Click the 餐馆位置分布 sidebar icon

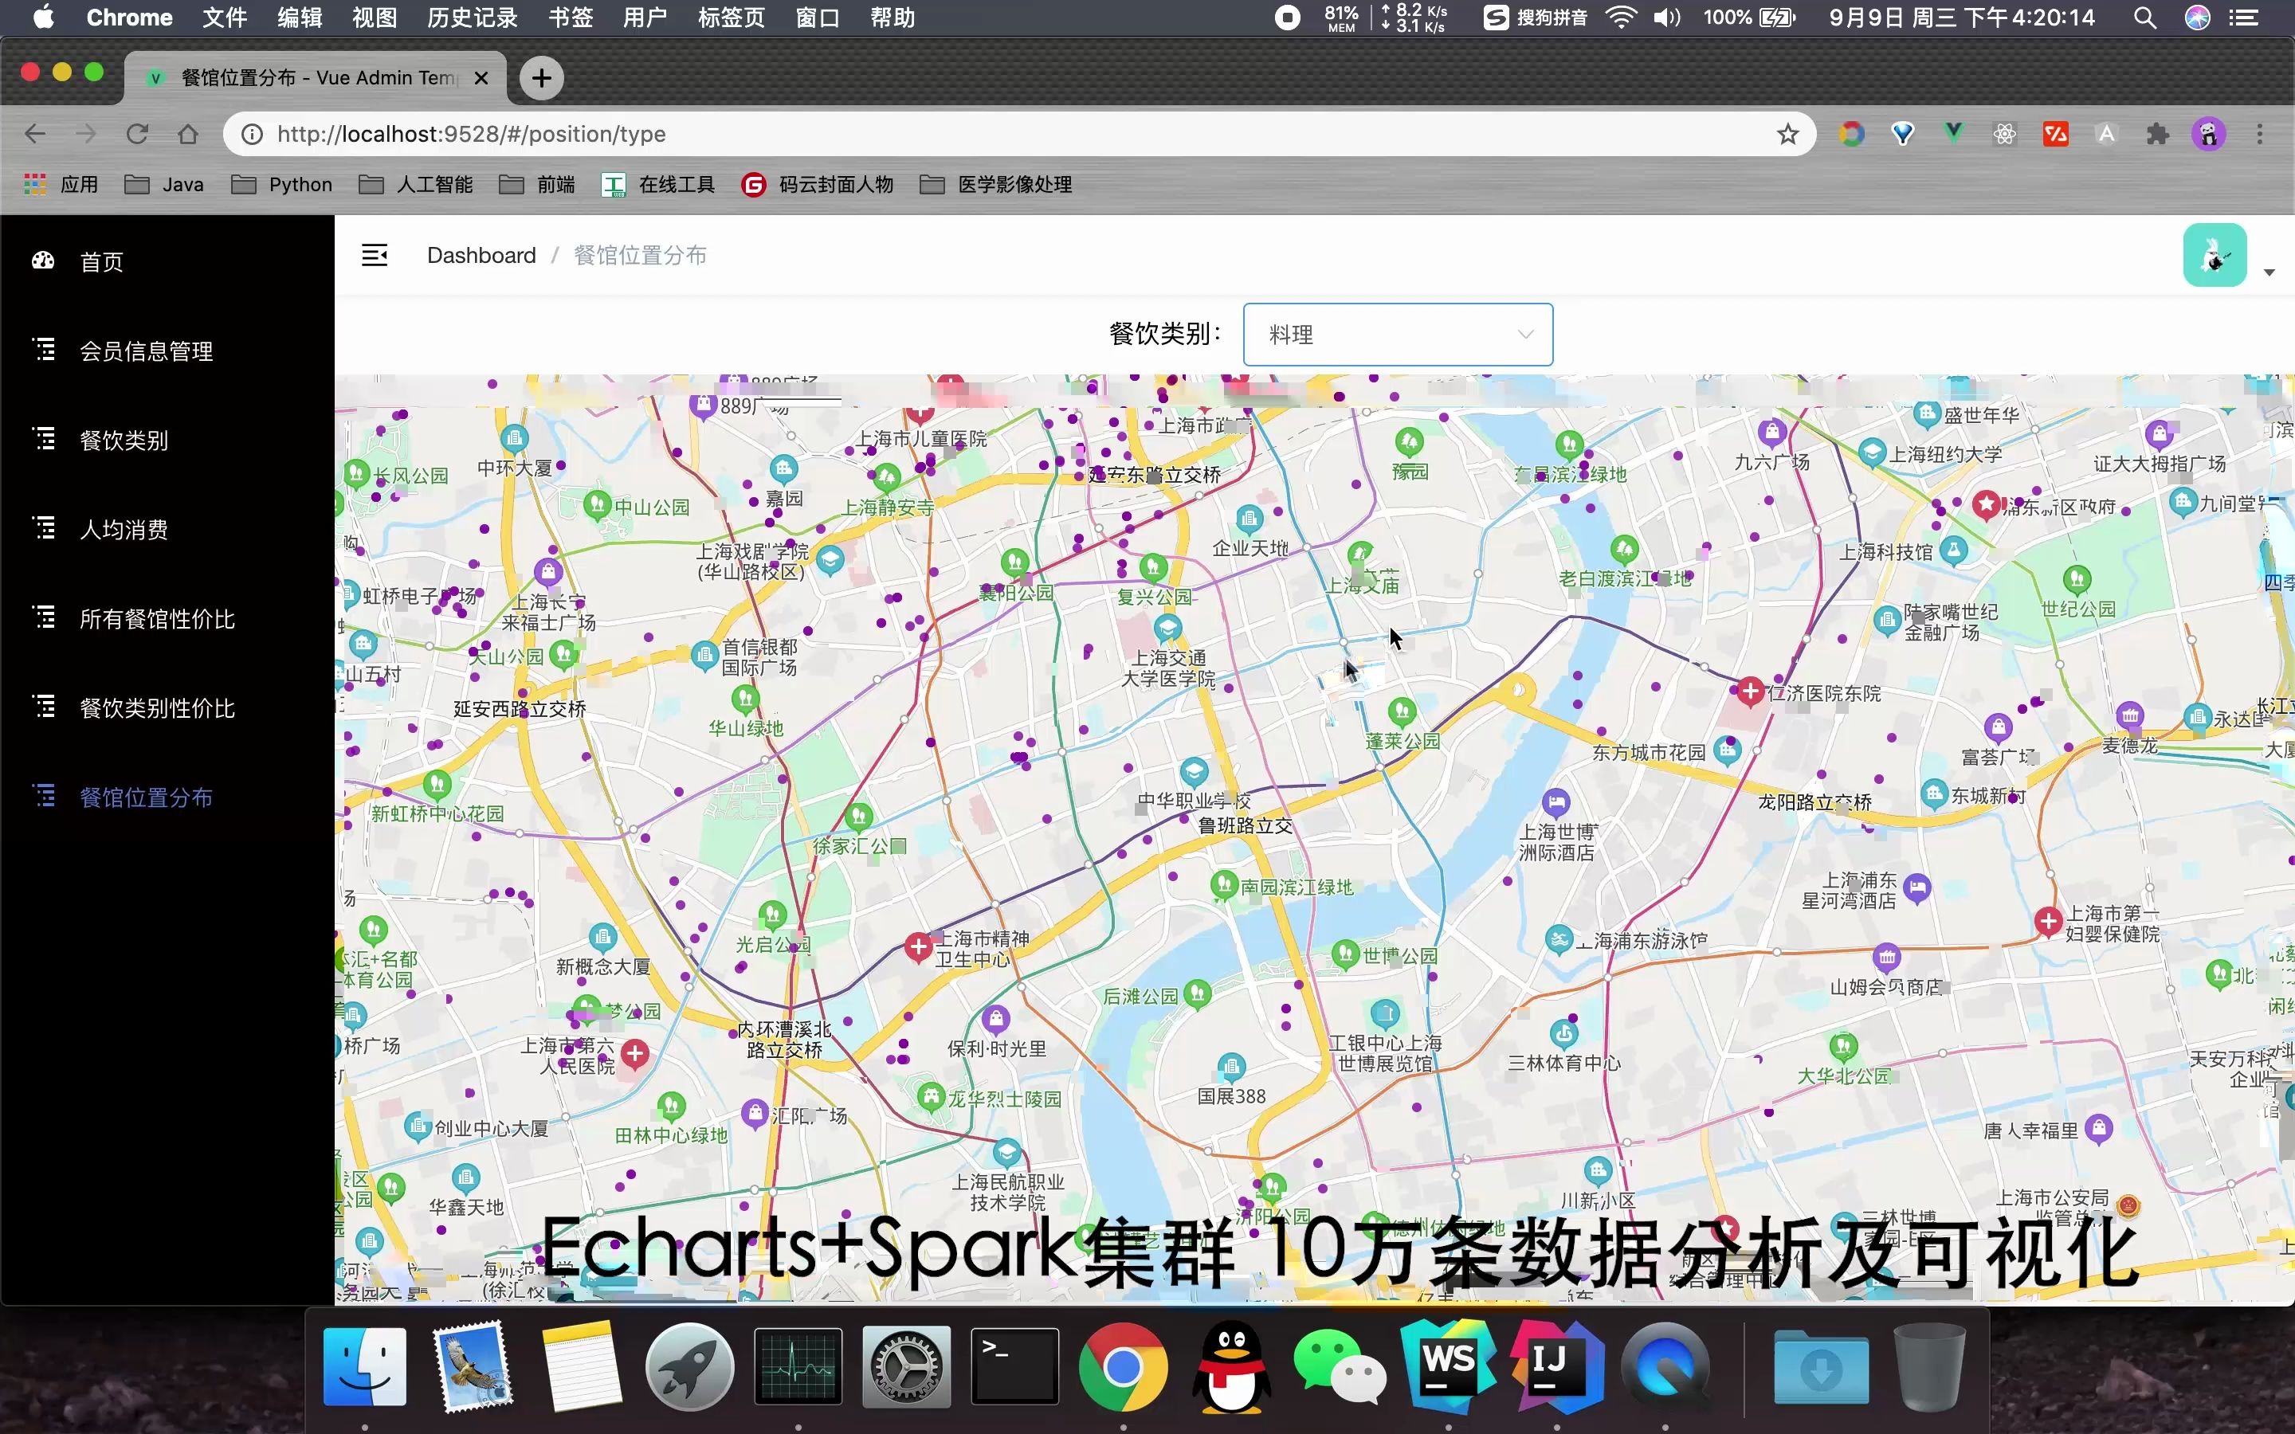click(x=43, y=797)
